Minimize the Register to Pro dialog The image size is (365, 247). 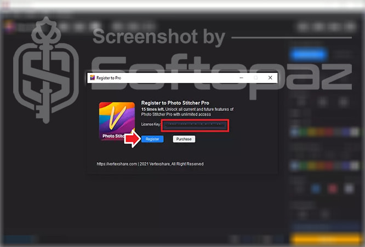pyautogui.click(x=241, y=78)
